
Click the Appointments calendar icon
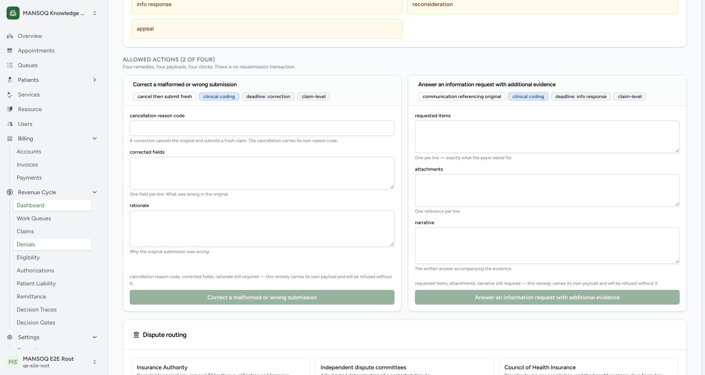point(10,50)
